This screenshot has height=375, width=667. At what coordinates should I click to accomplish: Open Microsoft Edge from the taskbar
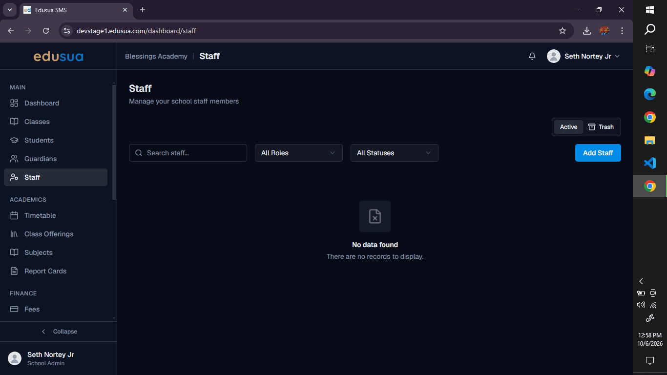tap(650, 94)
